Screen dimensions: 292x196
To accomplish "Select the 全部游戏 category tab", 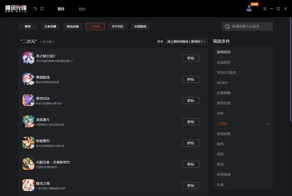I will (140, 26).
